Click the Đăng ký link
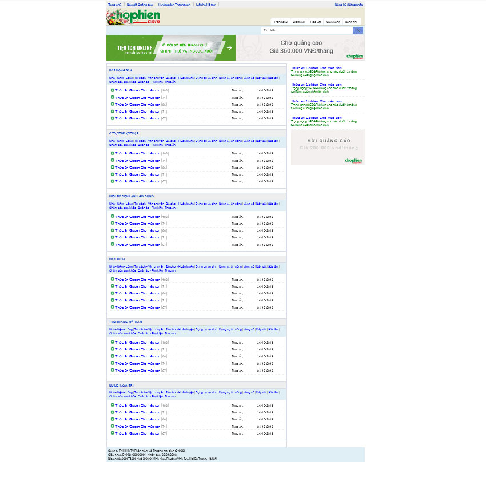The height and width of the screenshot is (486, 486). coord(340,5)
